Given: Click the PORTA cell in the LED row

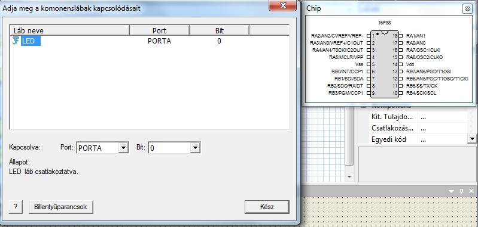Looking at the screenshot, I should tap(160, 41).
